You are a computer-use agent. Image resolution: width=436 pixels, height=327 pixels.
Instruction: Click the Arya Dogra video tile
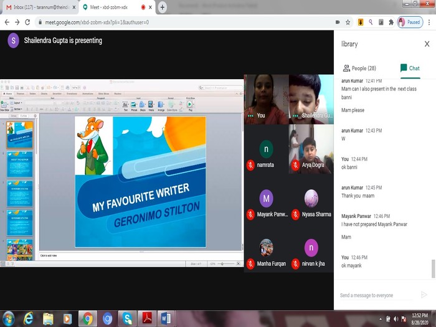[x=311, y=149]
